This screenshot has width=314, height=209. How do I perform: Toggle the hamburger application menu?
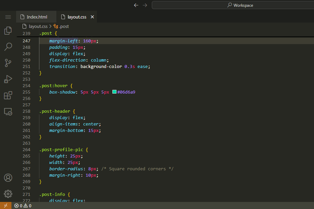pyautogui.click(x=8, y=17)
